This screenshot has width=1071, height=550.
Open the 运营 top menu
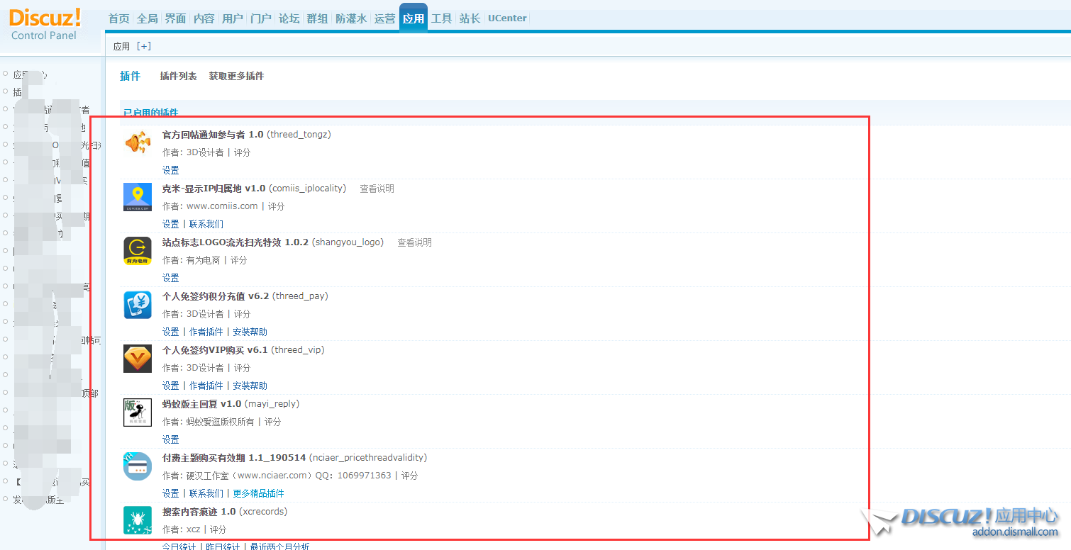coord(384,18)
